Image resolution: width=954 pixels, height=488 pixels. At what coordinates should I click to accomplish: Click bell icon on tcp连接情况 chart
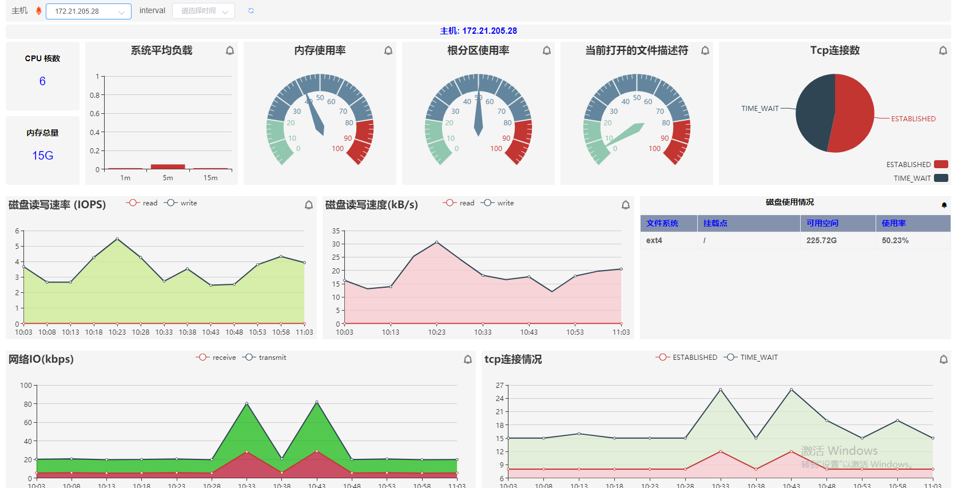coord(944,359)
